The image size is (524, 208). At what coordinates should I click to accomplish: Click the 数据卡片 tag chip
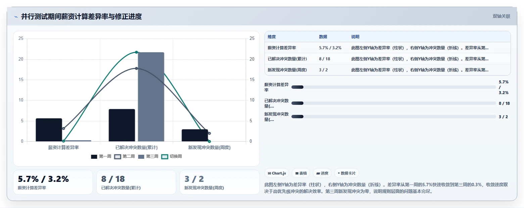point(347,173)
